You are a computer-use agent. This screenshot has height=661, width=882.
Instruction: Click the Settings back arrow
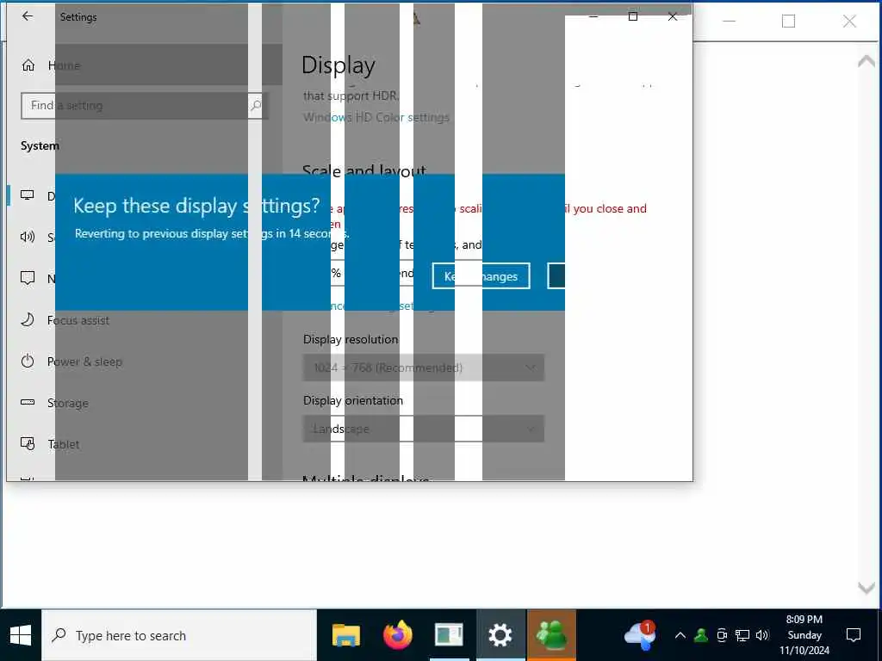pyautogui.click(x=27, y=16)
